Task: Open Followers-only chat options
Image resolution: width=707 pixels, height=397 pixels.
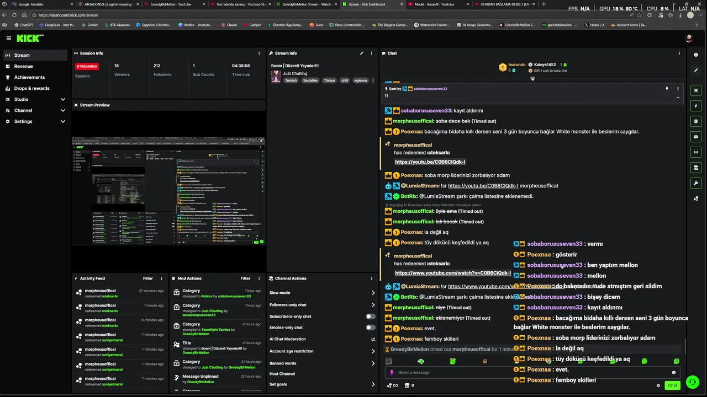Action: 321,305
